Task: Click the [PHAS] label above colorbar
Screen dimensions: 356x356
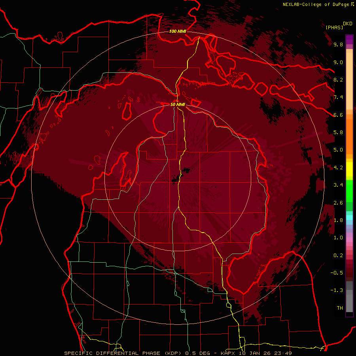Action: tap(334, 27)
